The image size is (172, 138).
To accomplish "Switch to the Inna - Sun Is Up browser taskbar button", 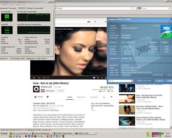I will click(x=20, y=133).
